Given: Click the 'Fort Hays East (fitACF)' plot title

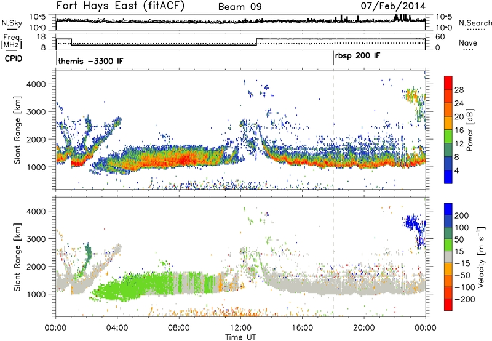Looking at the screenshot, I should coord(120,6).
